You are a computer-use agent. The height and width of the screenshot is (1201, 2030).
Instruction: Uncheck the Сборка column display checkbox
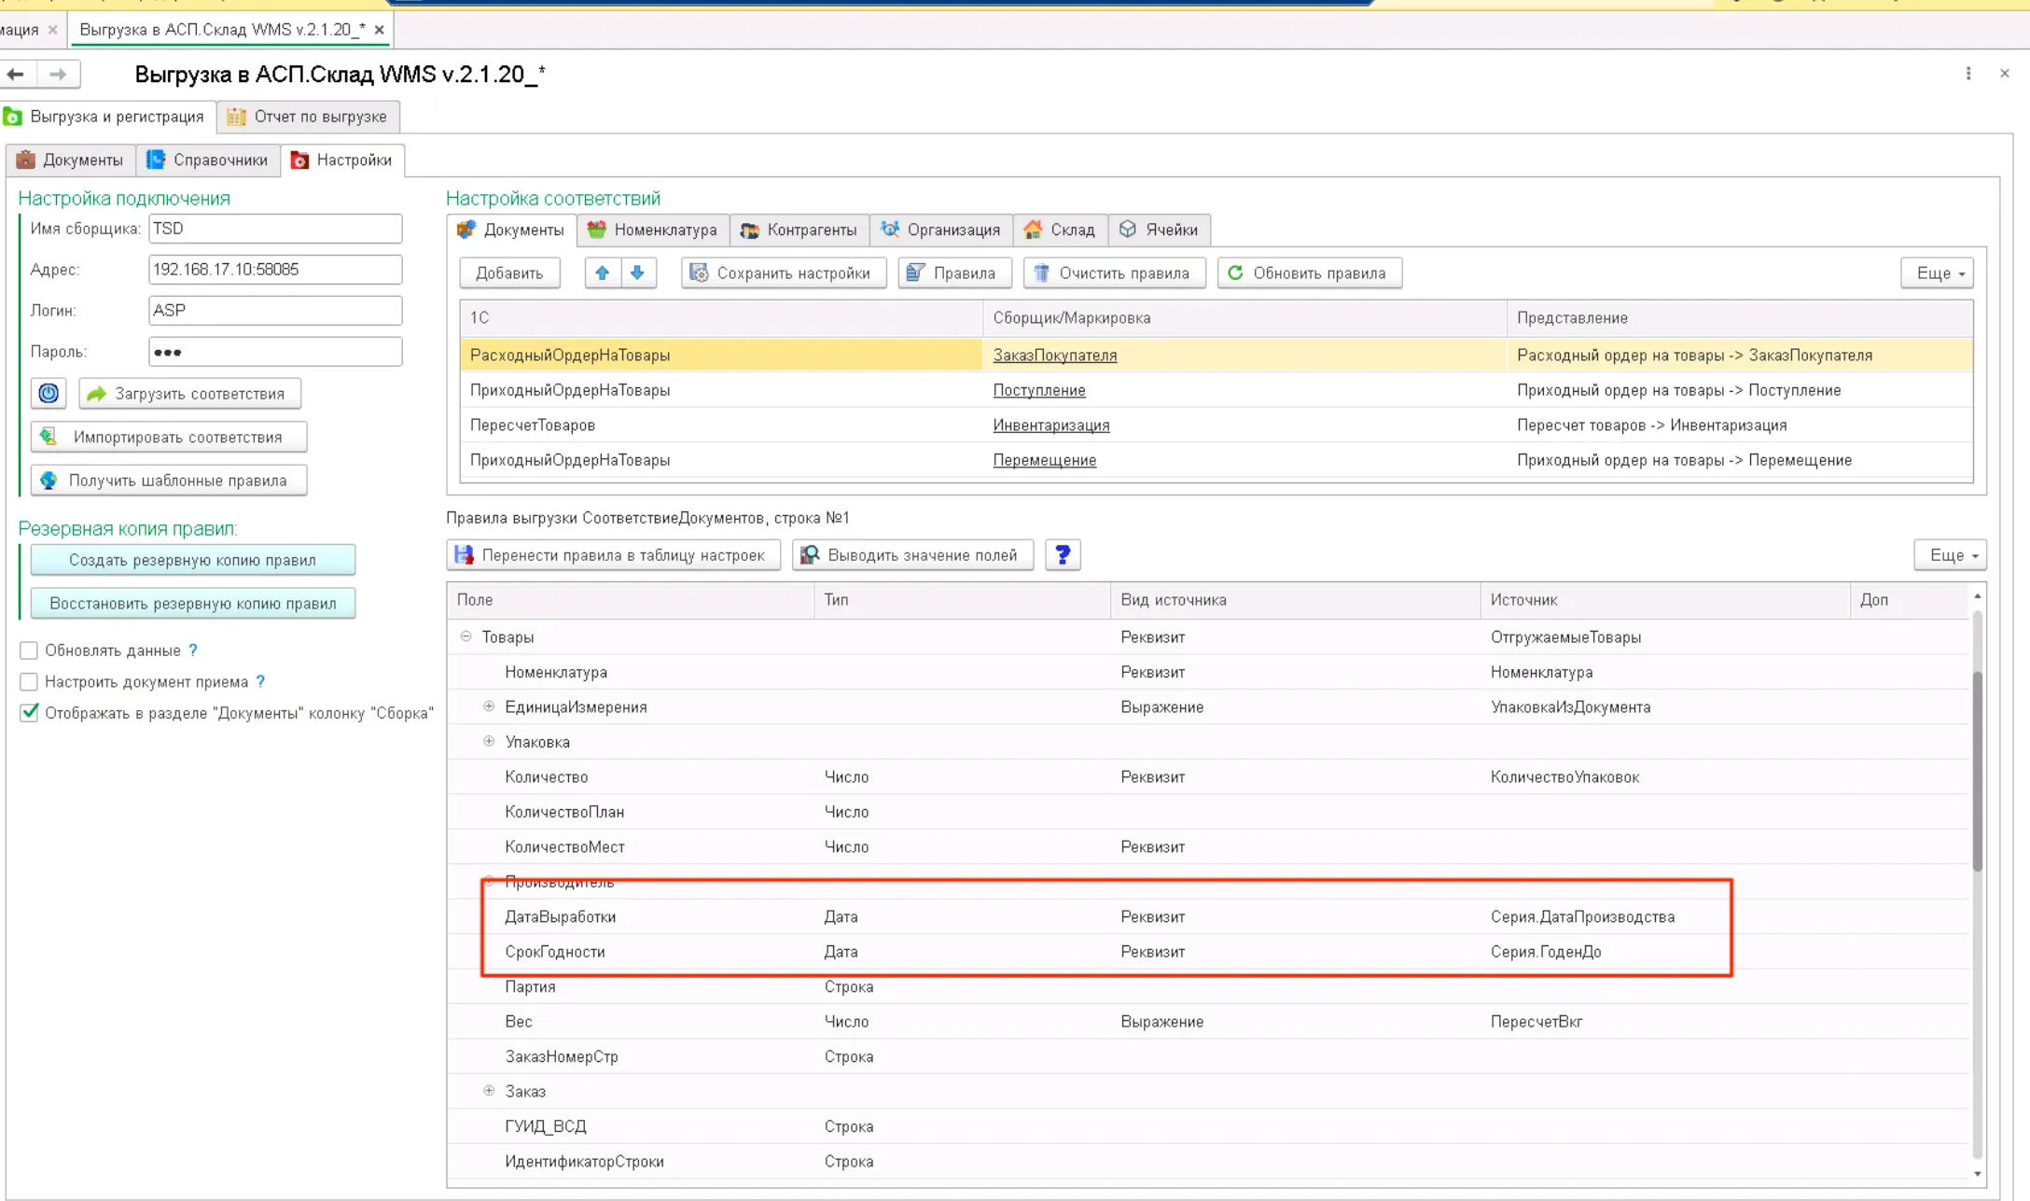[x=29, y=713]
